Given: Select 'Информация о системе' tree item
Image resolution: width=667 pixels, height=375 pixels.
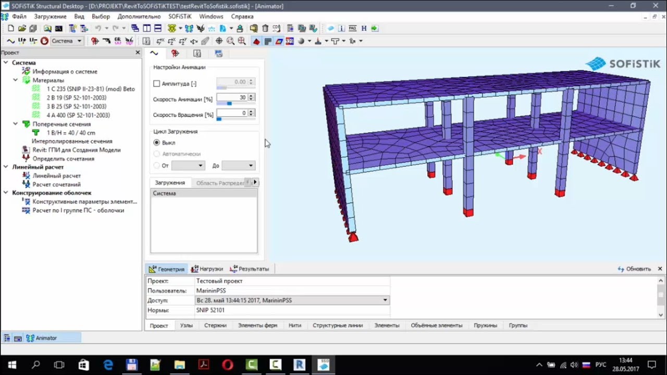Looking at the screenshot, I should [x=65, y=71].
